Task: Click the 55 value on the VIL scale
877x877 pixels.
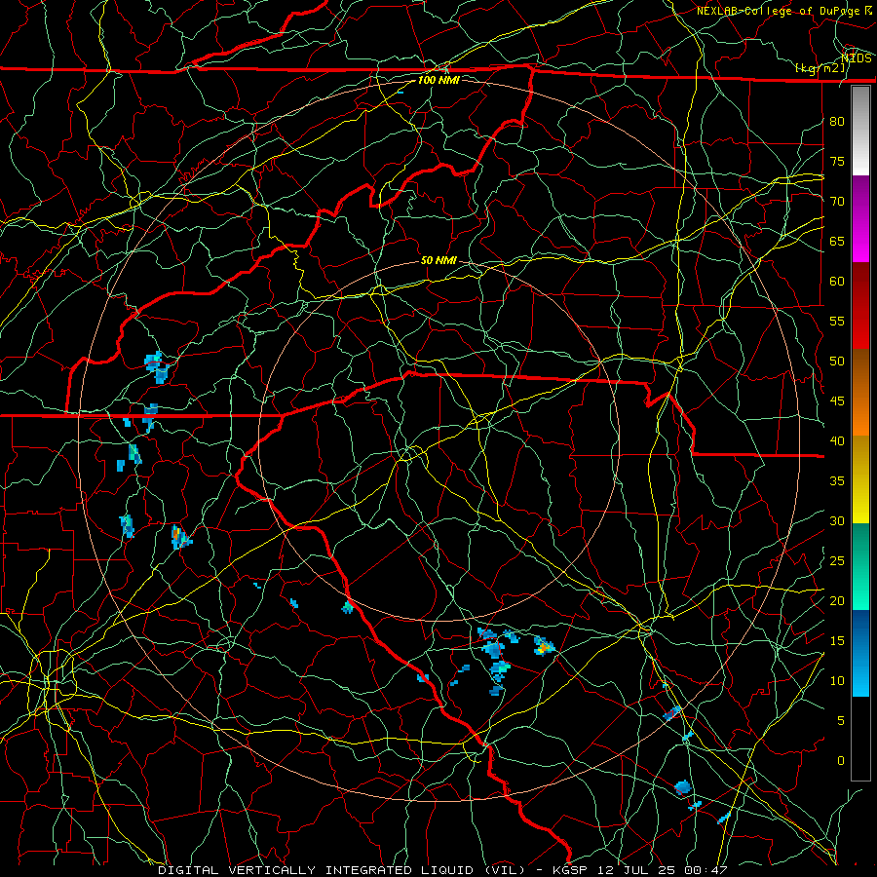Action: pos(837,321)
